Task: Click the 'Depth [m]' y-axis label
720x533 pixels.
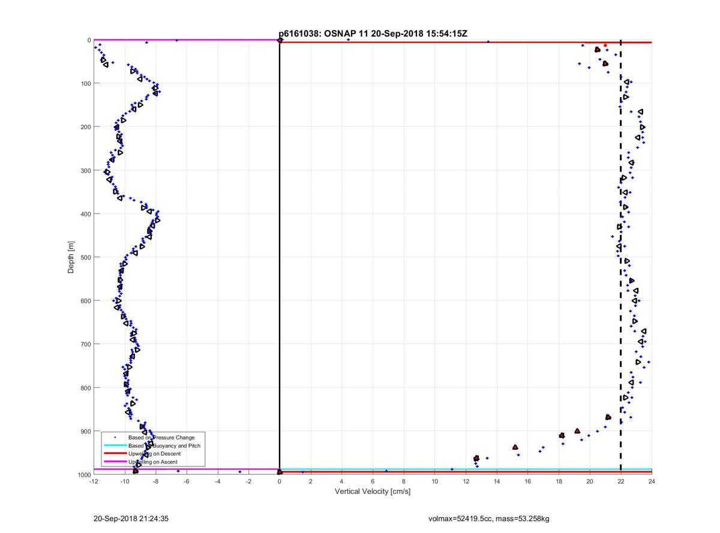Action: point(71,258)
